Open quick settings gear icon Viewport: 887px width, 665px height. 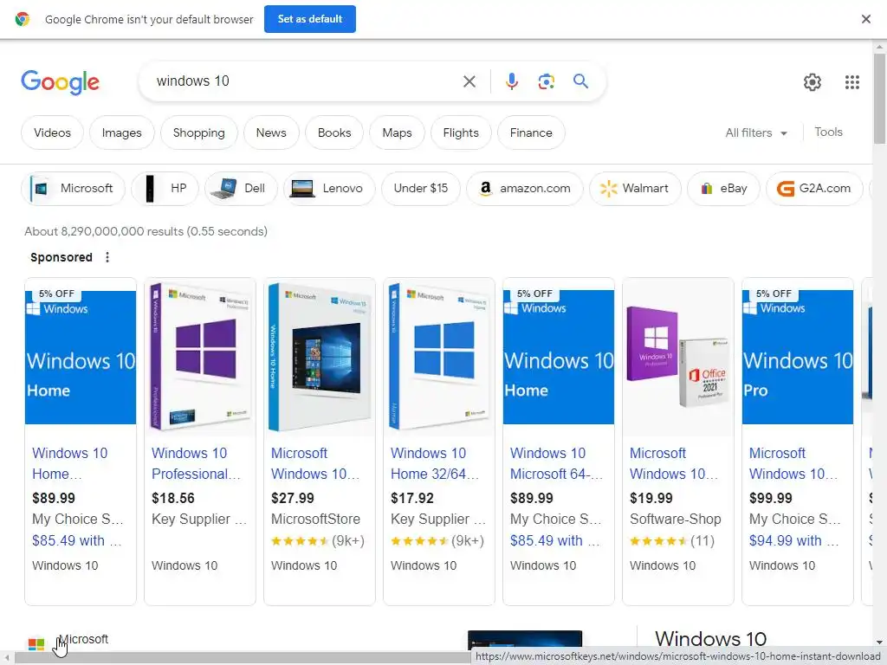click(813, 82)
